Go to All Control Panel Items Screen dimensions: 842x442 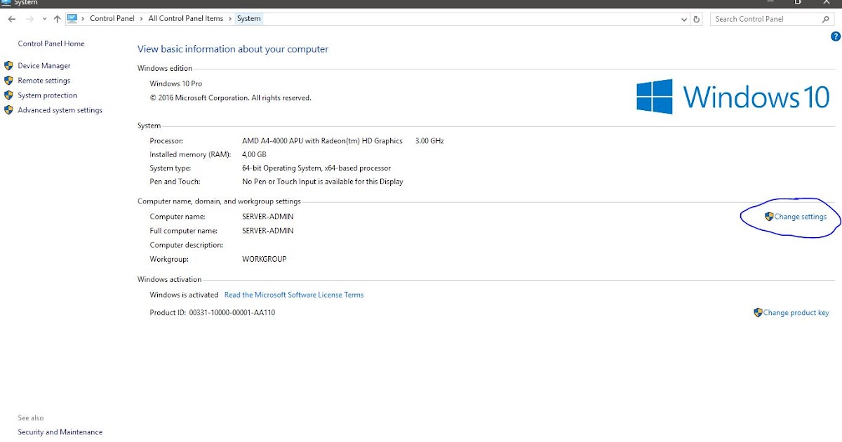(x=185, y=18)
